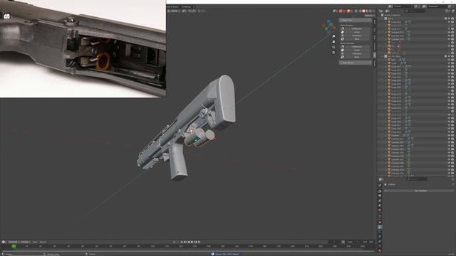Open the Particles properties tab

(x=380, y=232)
